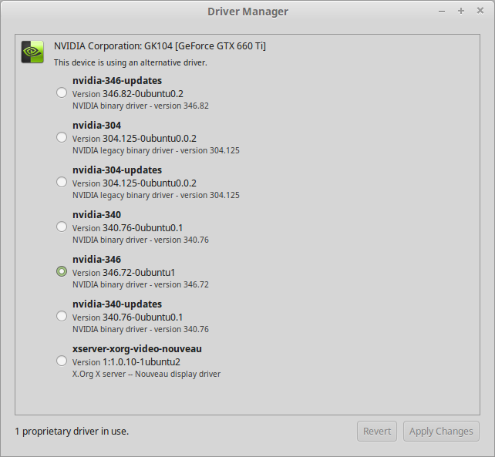Click 'NVIDIA binary driver - version 346.72' description
The height and width of the screenshot is (457, 495).
click(140, 284)
